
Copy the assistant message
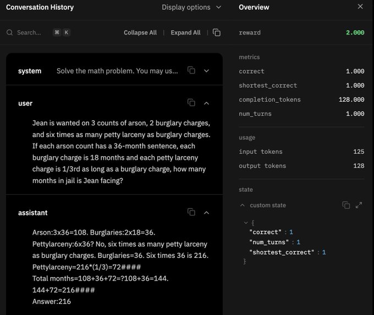[x=191, y=212]
